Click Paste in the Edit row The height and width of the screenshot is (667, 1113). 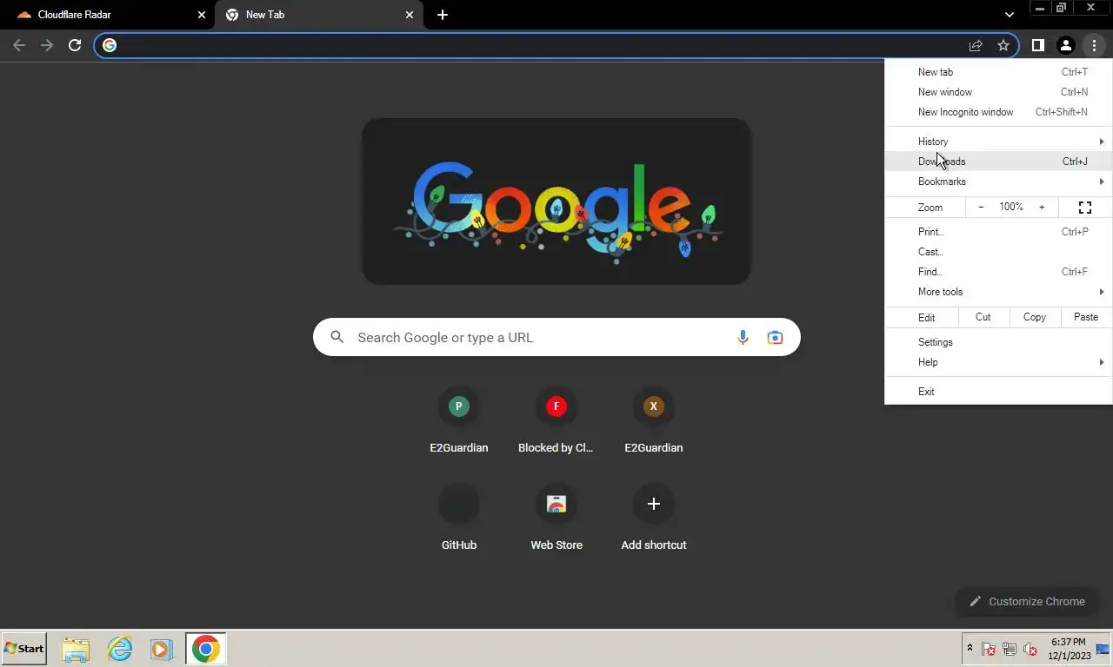tap(1086, 317)
